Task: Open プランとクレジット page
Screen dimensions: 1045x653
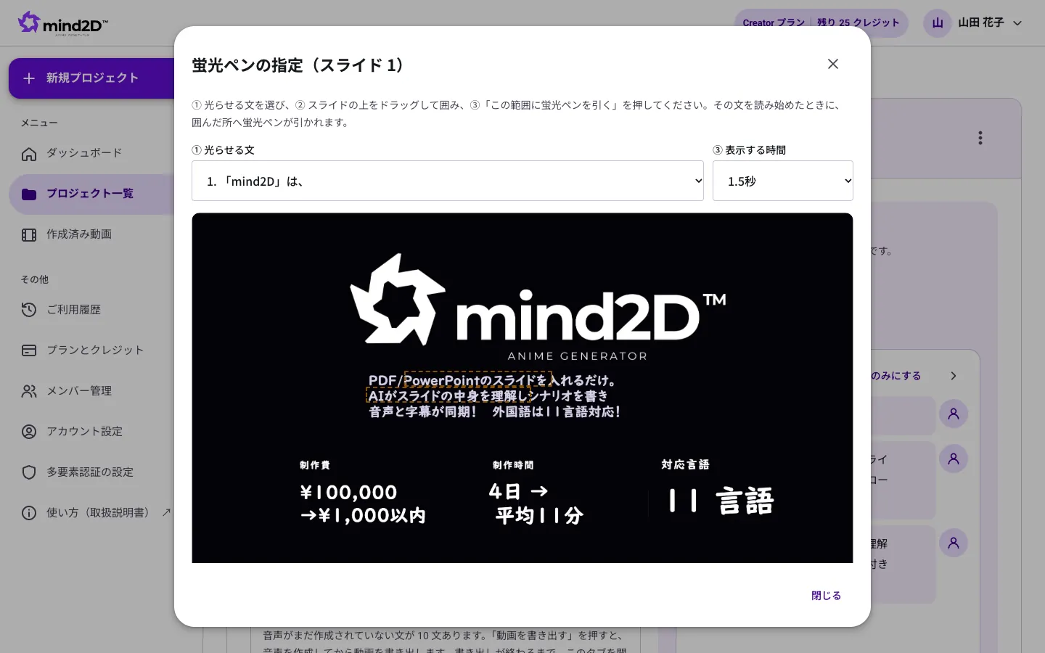Action: point(91,350)
